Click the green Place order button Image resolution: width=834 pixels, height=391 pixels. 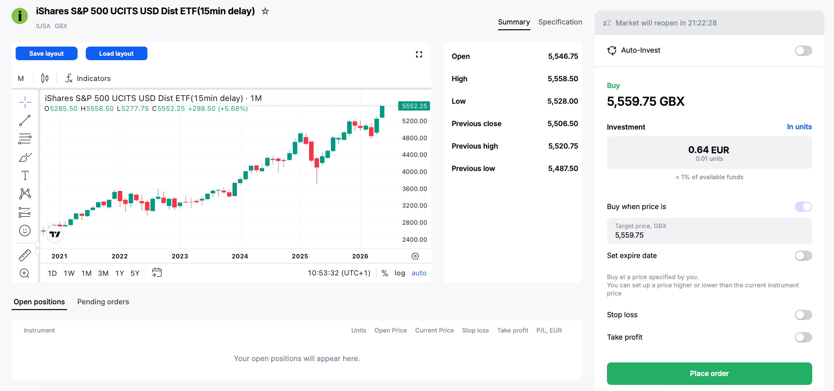click(709, 373)
